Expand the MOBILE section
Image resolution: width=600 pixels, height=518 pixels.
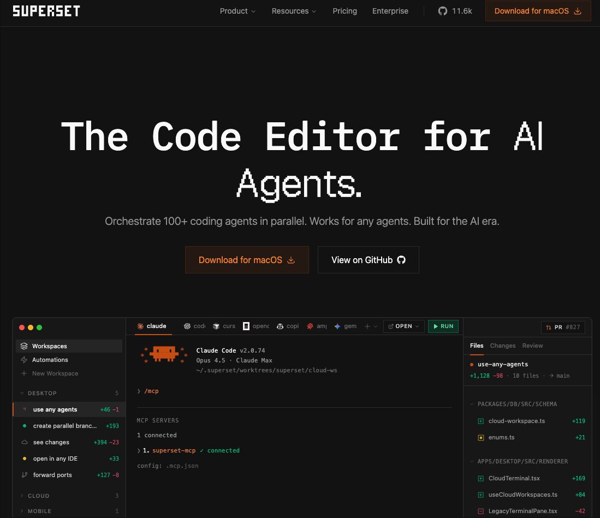69,511
